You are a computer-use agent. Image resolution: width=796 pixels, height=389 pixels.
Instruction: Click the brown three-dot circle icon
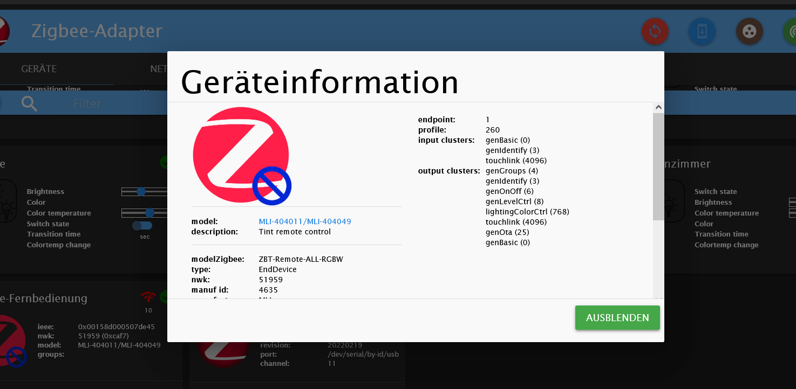[x=750, y=31]
